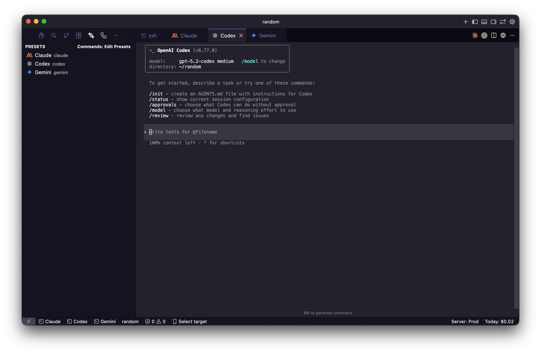Click the gpt-5.2-codex medium model name
541x354 pixels.
click(206, 61)
